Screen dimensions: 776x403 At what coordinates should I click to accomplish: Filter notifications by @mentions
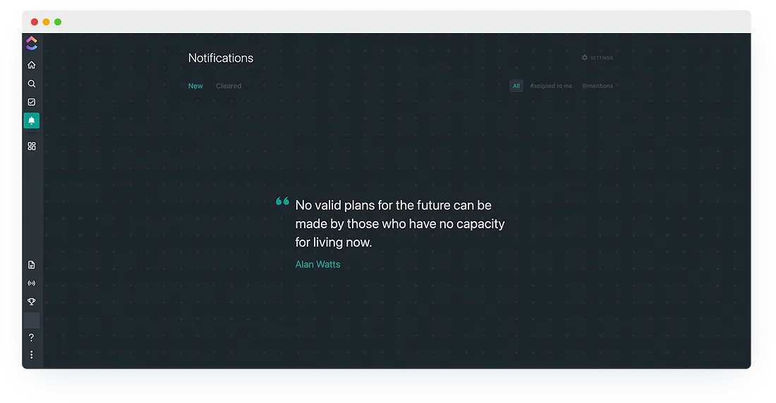coord(597,86)
